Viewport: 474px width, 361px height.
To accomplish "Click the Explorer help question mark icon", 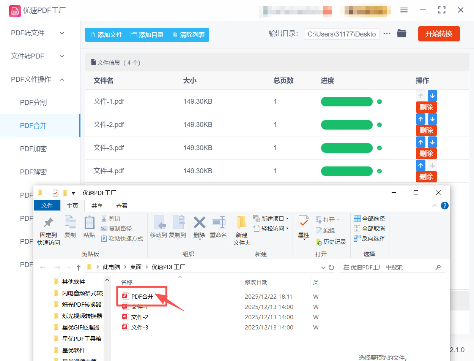I will pos(445,206).
